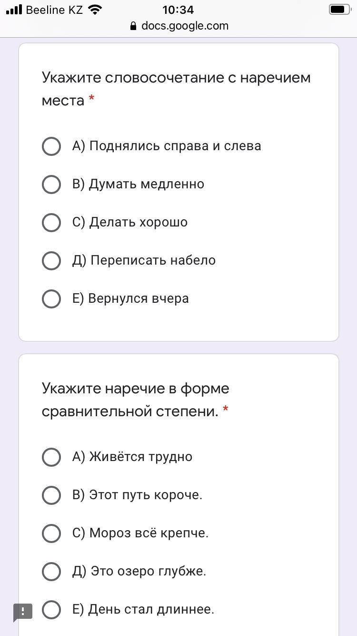Tap the cellular signal bars icon
The image size is (357, 636).
tap(14, 10)
